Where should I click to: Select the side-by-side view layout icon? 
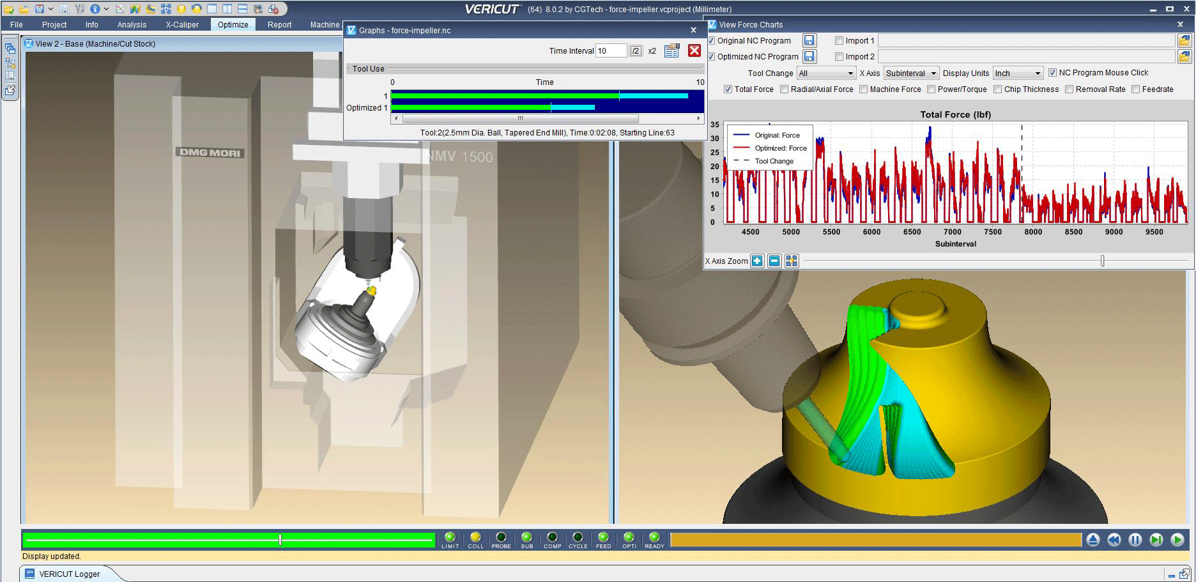227,9
